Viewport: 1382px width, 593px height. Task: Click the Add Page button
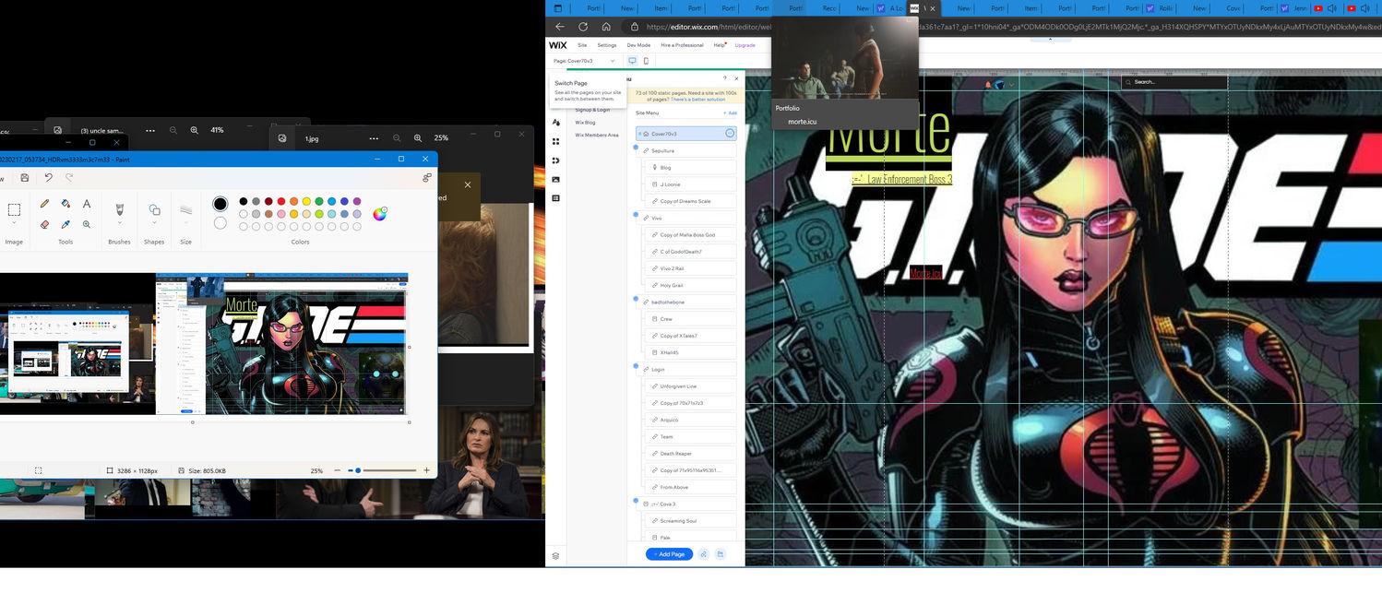[670, 554]
